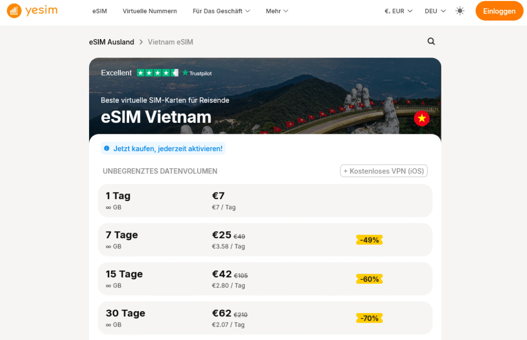Image resolution: width=527 pixels, height=340 pixels.
Task: Select the 30 Tage unlimited plan
Action: [265, 318]
